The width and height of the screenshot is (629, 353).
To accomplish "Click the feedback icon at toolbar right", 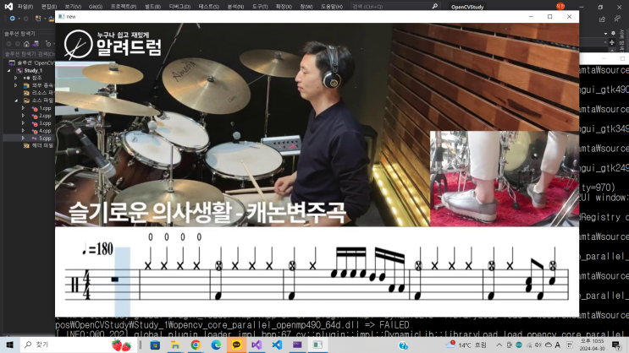I will [617, 19].
